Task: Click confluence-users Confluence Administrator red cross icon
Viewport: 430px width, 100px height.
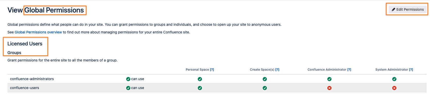Action: 329,88
